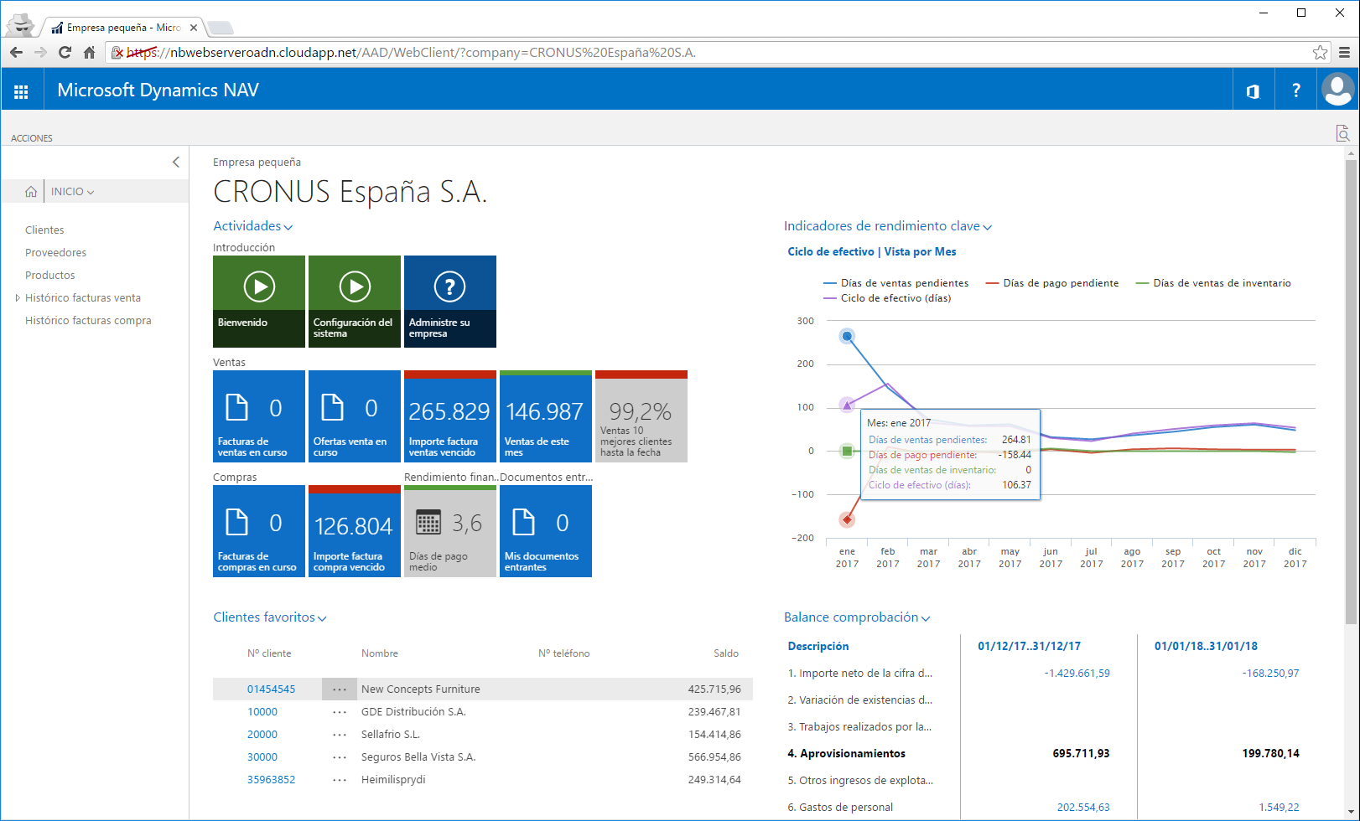This screenshot has height=821, width=1360.
Task: Close the Empresa pequeña browser tab
Action: (x=194, y=28)
